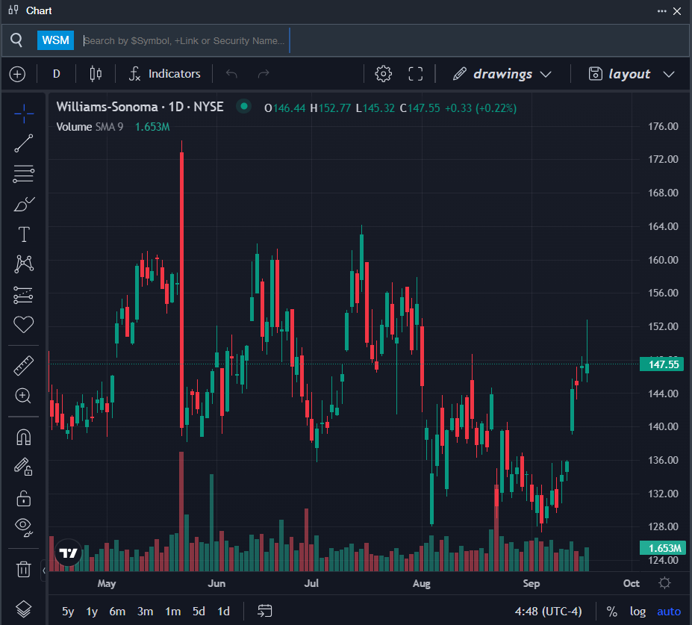Select the 1y time range
Screen dimensions: 692x625
[x=92, y=612]
